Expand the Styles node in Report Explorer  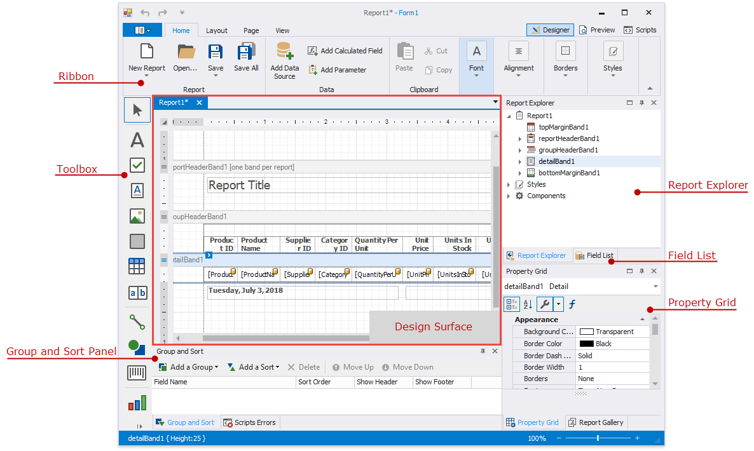click(x=509, y=184)
